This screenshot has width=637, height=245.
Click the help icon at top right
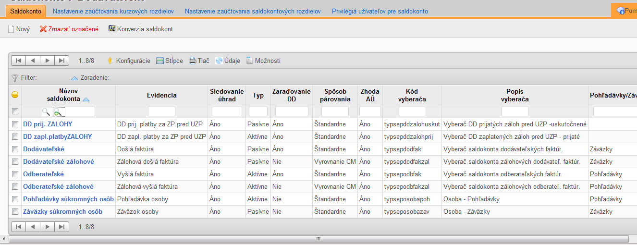[x=621, y=11]
